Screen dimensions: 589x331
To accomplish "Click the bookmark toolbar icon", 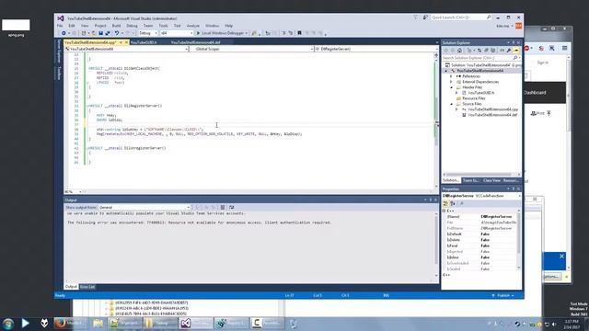I will (299, 33).
